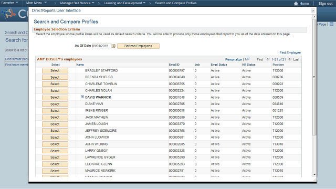The image size is (336, 189).
Task: Click the Home house icon
Action: point(296,4)
